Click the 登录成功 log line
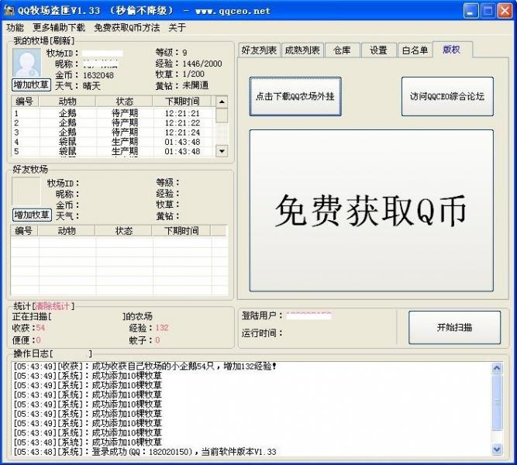 click(145, 452)
